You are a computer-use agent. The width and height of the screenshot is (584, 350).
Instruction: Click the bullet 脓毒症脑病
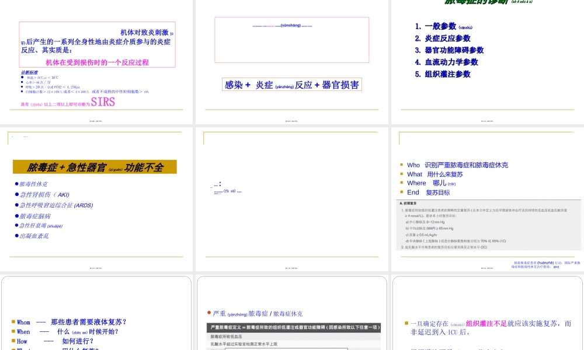pyautogui.click(x=33, y=216)
